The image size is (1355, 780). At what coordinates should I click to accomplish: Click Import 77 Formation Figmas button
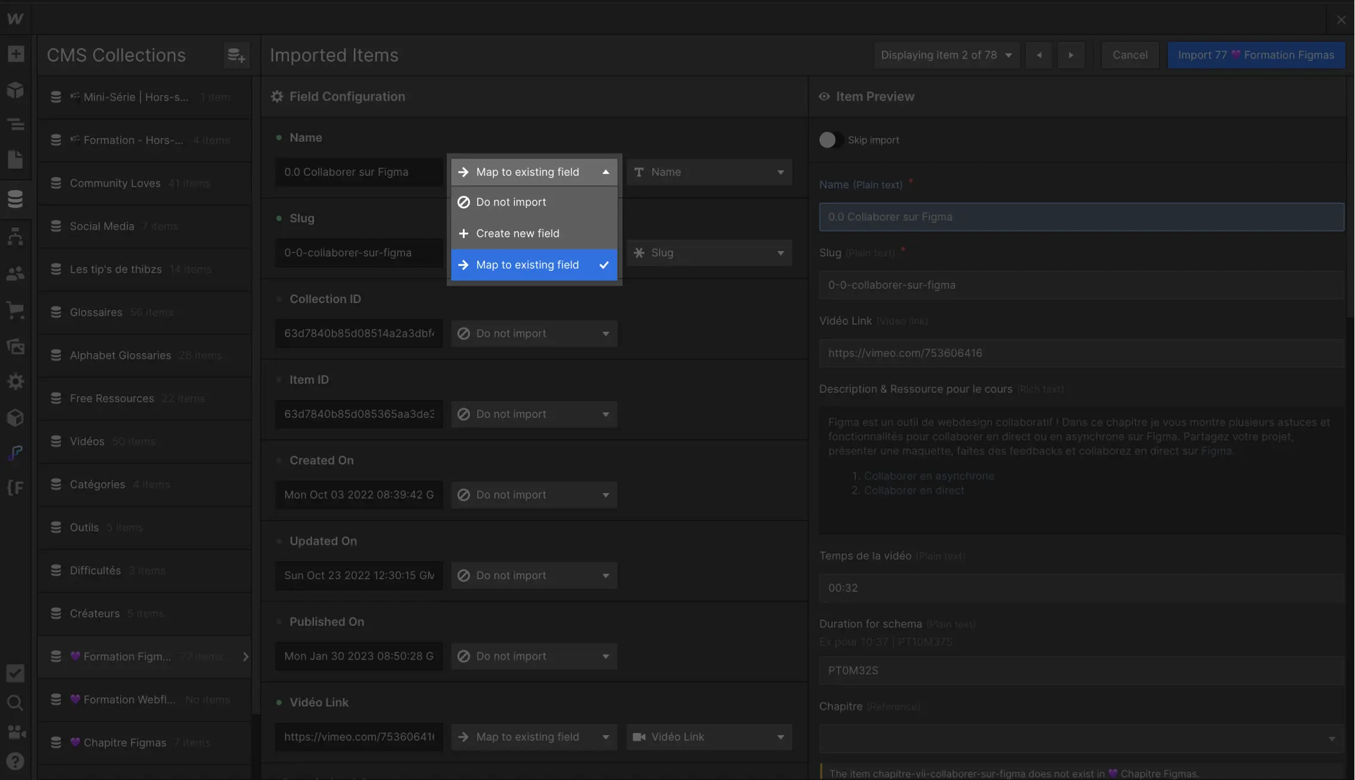pos(1256,55)
